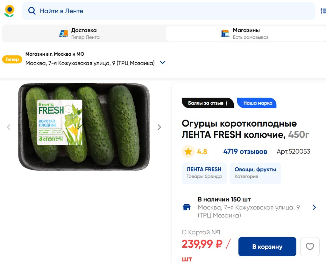Image resolution: width=326 pixels, height=263 pixels.
Task: Expand the store address dropdown
Action: point(162,63)
